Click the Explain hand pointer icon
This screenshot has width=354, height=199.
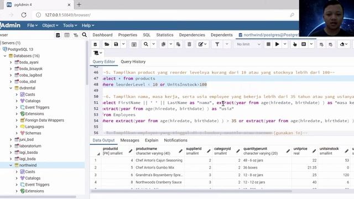pos(295,44)
